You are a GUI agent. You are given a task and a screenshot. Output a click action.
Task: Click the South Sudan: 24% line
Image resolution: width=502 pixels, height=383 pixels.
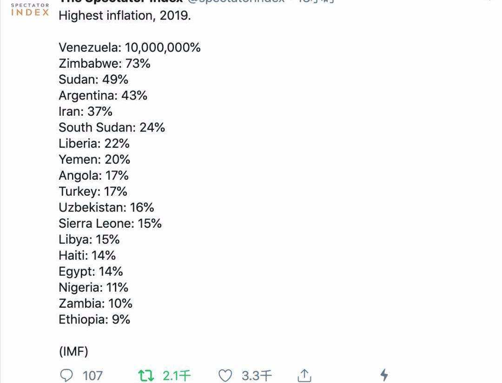112,127
